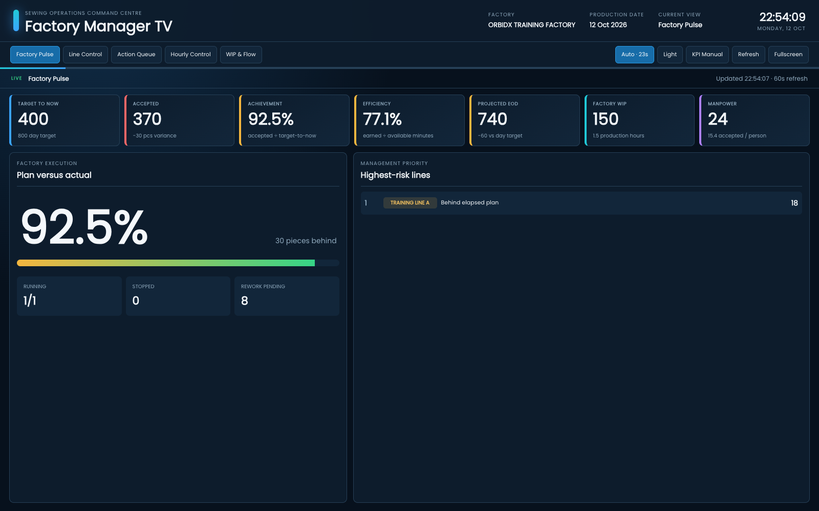Select the Stopped 0 tile

pyautogui.click(x=178, y=296)
